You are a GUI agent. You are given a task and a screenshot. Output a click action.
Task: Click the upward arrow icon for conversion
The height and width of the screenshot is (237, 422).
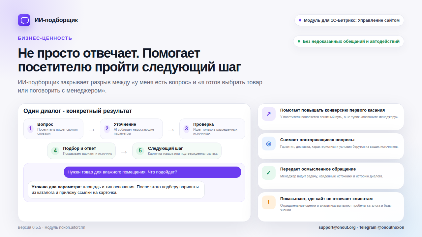tap(269, 114)
